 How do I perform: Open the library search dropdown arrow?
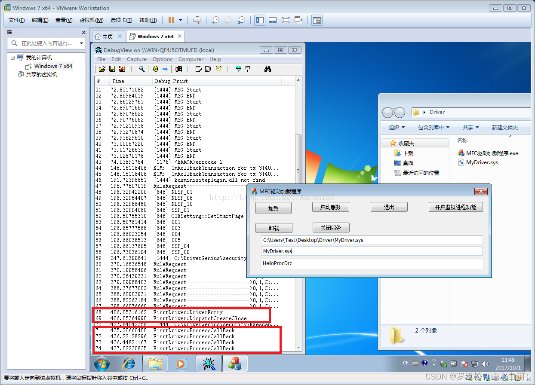click(x=82, y=43)
